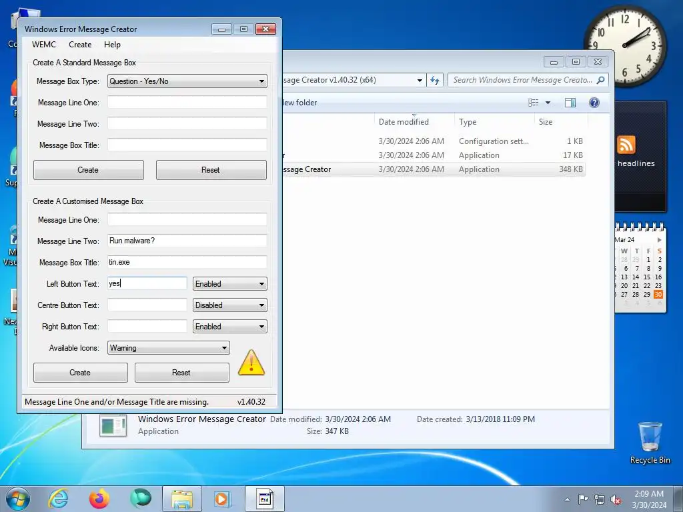Click the field containing 'Run malware?'

187,241
